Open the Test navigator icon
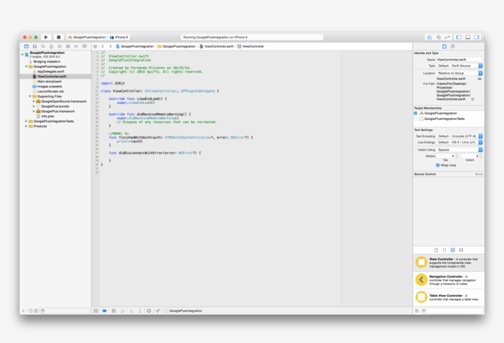Viewport: 504px width, 343px height. point(60,46)
